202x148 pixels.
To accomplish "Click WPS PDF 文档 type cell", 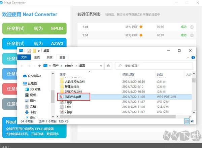I will tap(166, 97).
